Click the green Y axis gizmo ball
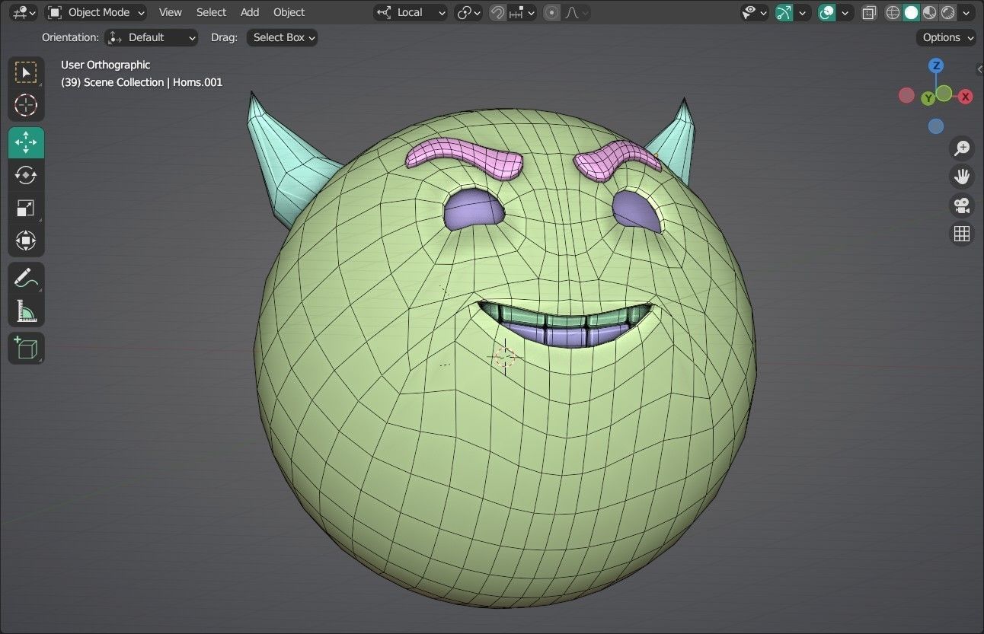 tap(928, 98)
